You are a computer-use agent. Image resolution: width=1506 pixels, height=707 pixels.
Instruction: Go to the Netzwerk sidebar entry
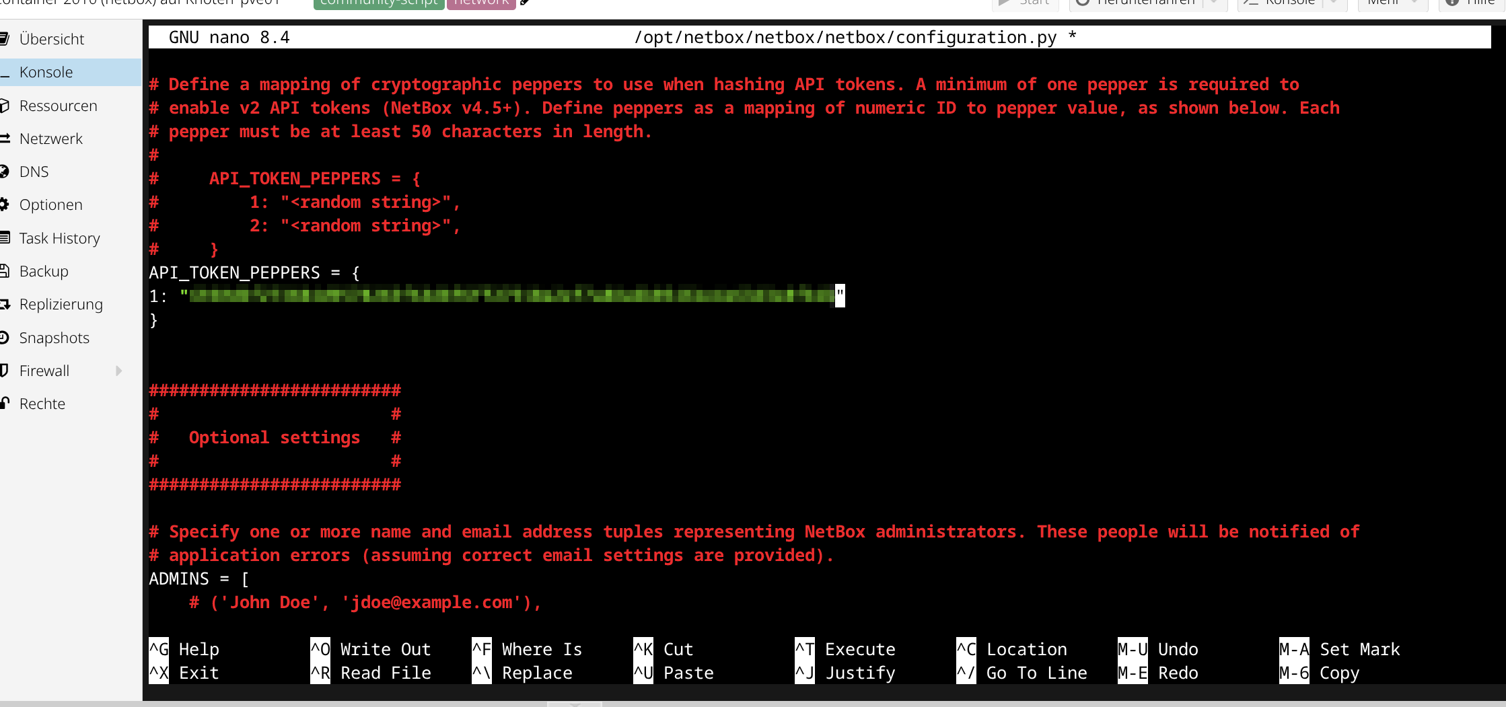(71, 139)
